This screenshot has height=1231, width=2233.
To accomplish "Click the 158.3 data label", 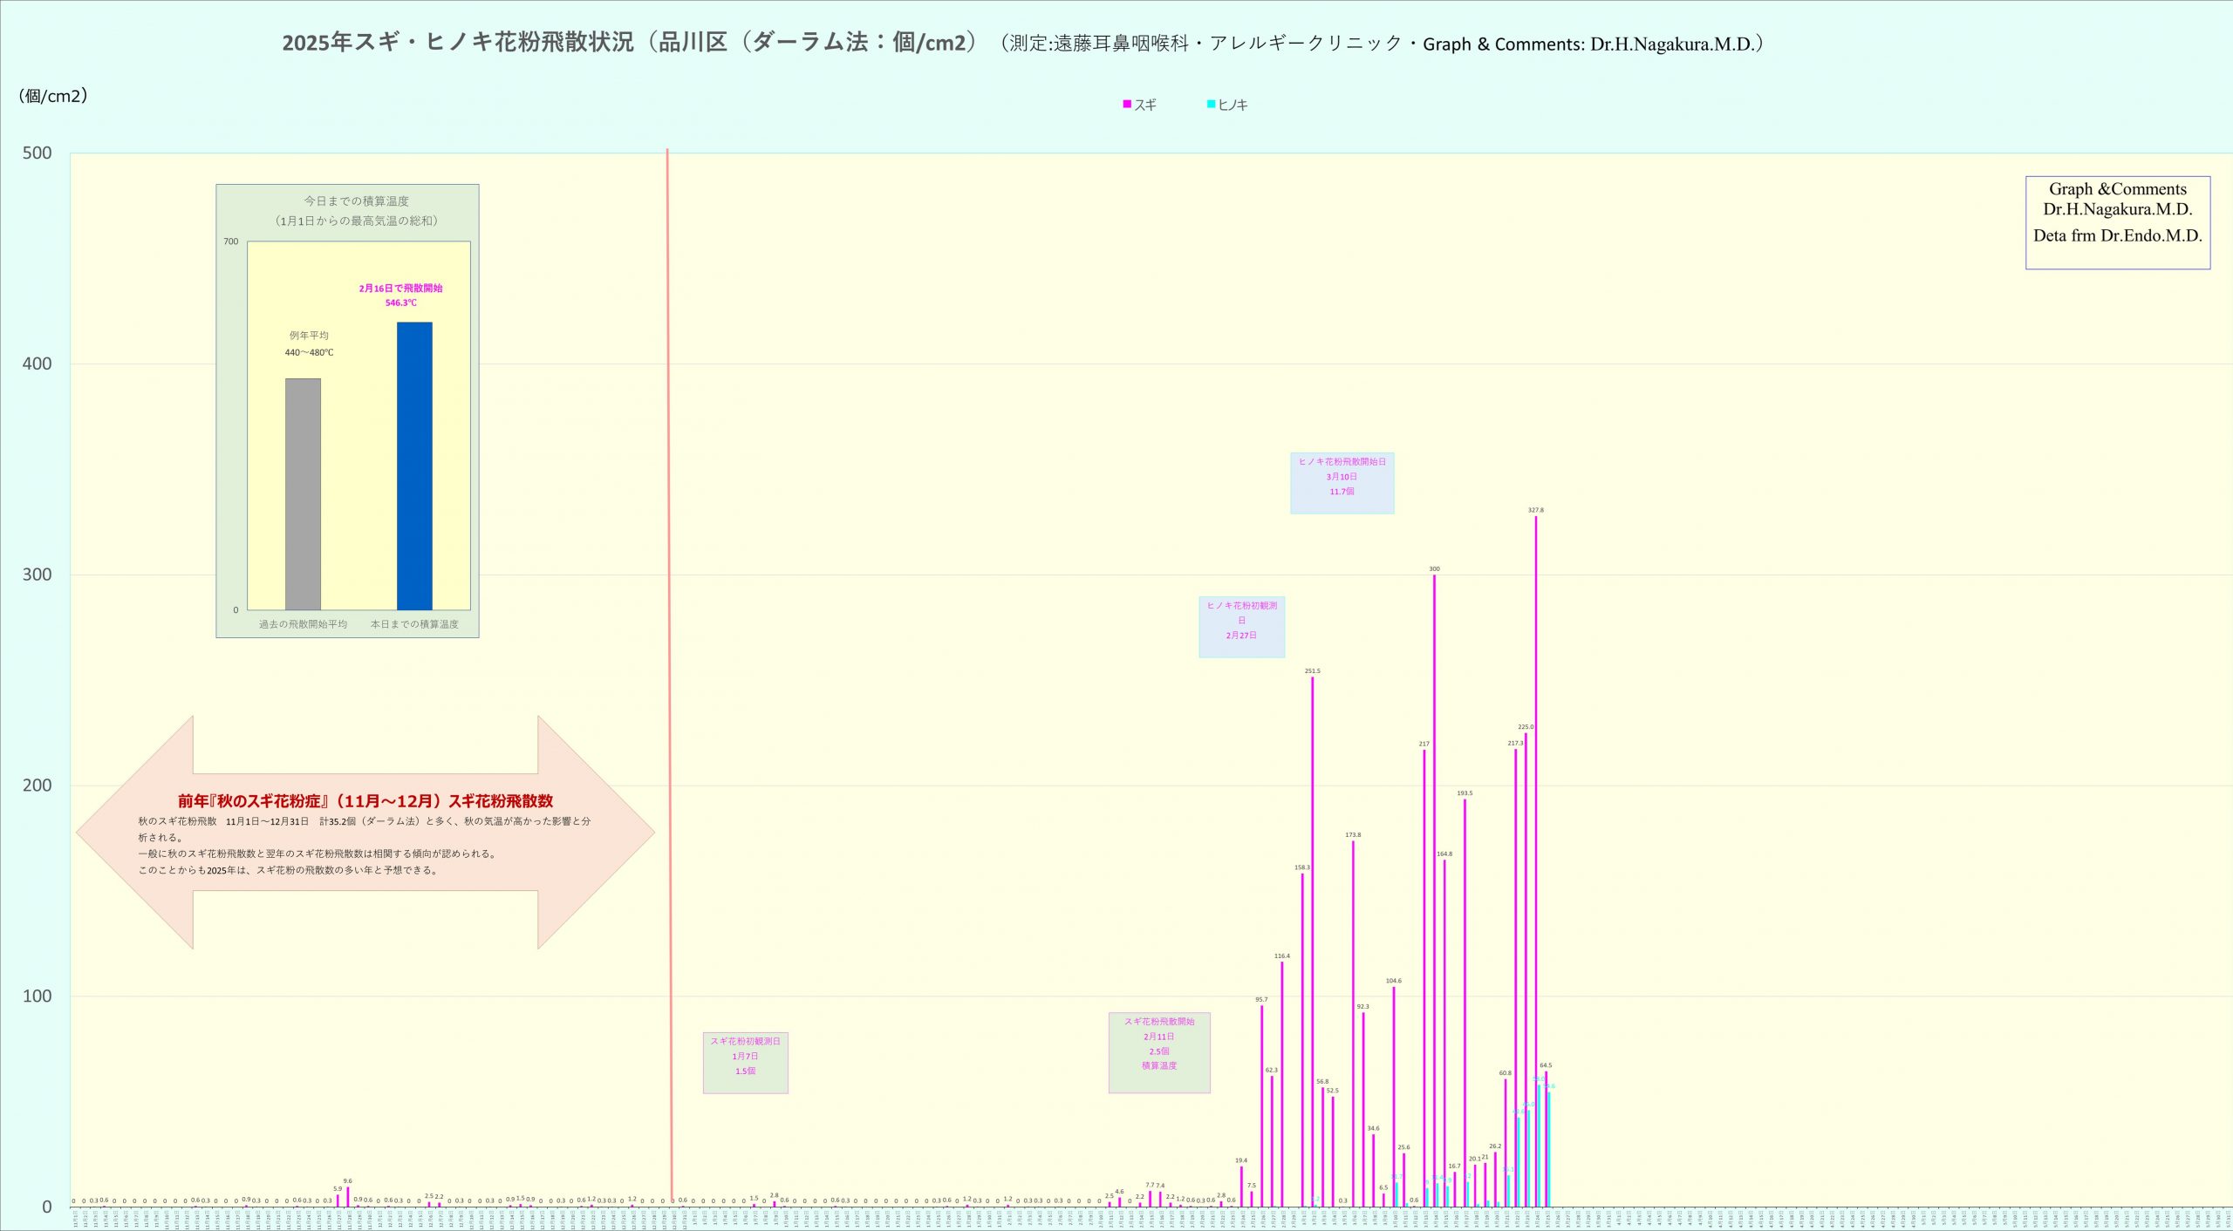I will click(x=1302, y=867).
